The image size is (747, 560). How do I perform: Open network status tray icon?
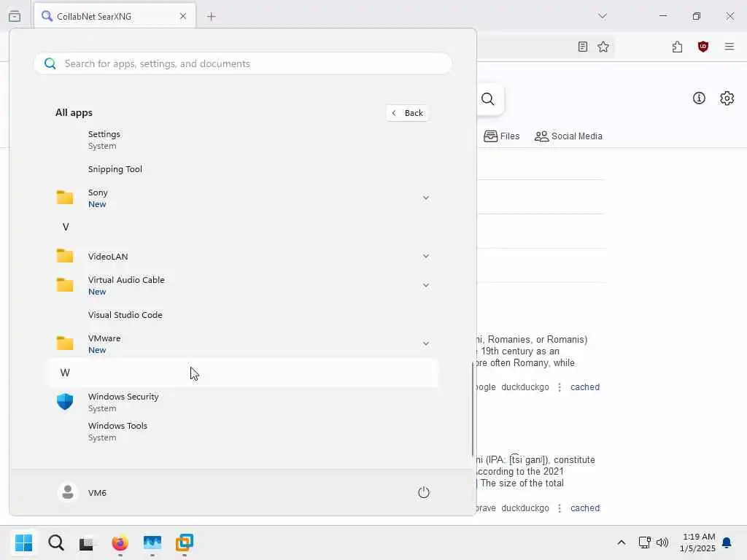click(645, 542)
